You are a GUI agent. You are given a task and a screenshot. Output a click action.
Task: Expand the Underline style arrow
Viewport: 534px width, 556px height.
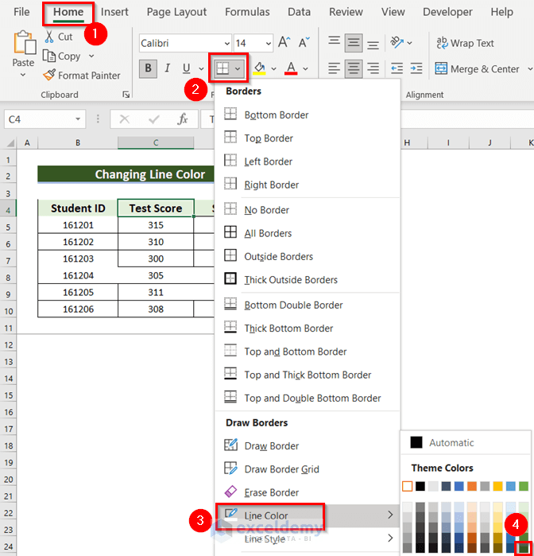pos(201,68)
